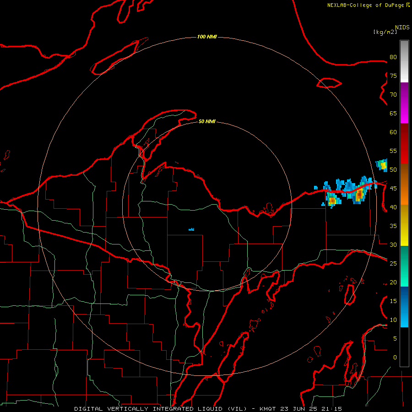Select the green color bar segment
Viewport: 412px width, 412px height.
tap(404, 266)
